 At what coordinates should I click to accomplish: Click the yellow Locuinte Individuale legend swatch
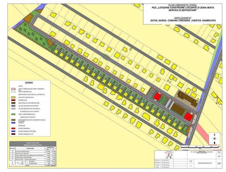13,97
